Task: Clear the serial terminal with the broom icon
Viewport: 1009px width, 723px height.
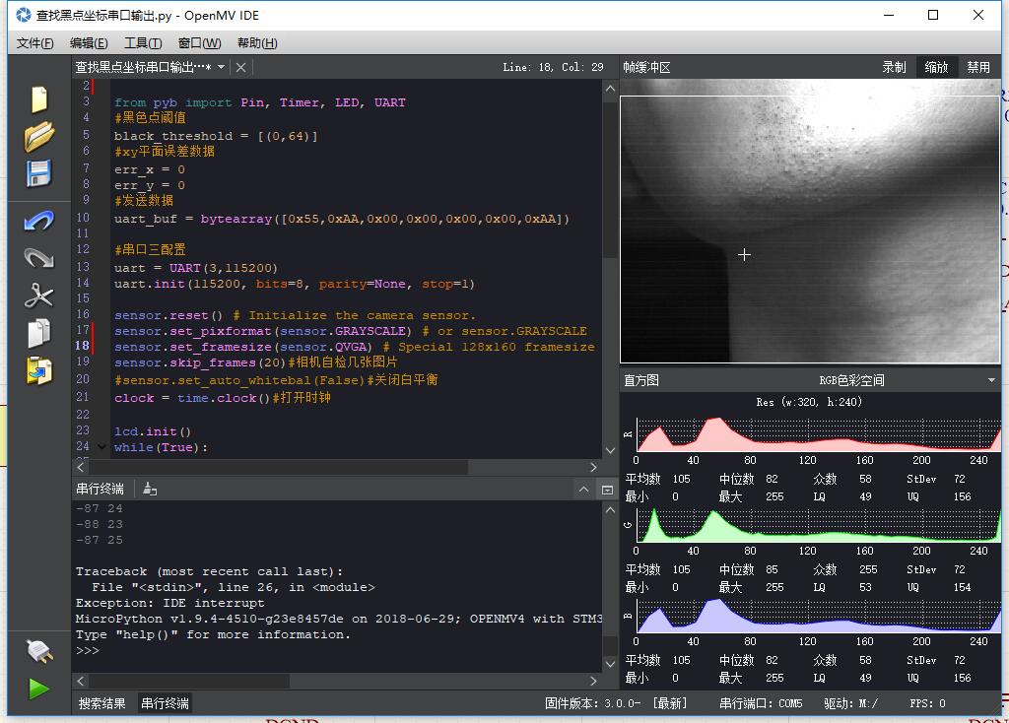Action: [148, 489]
